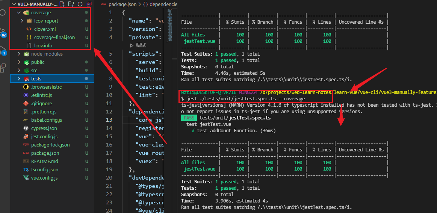Collapse the coverage folder

[x=19, y=12]
